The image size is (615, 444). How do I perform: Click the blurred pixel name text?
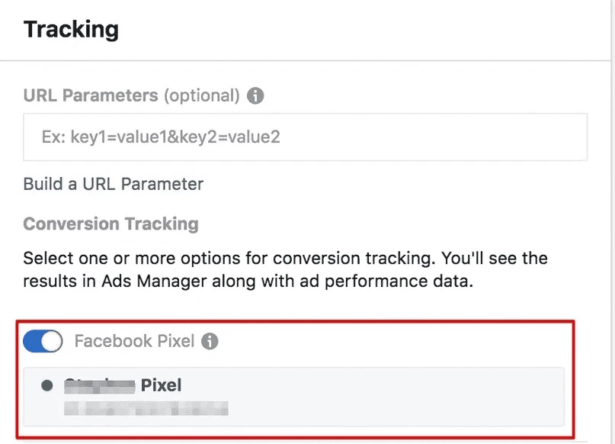[x=100, y=385]
